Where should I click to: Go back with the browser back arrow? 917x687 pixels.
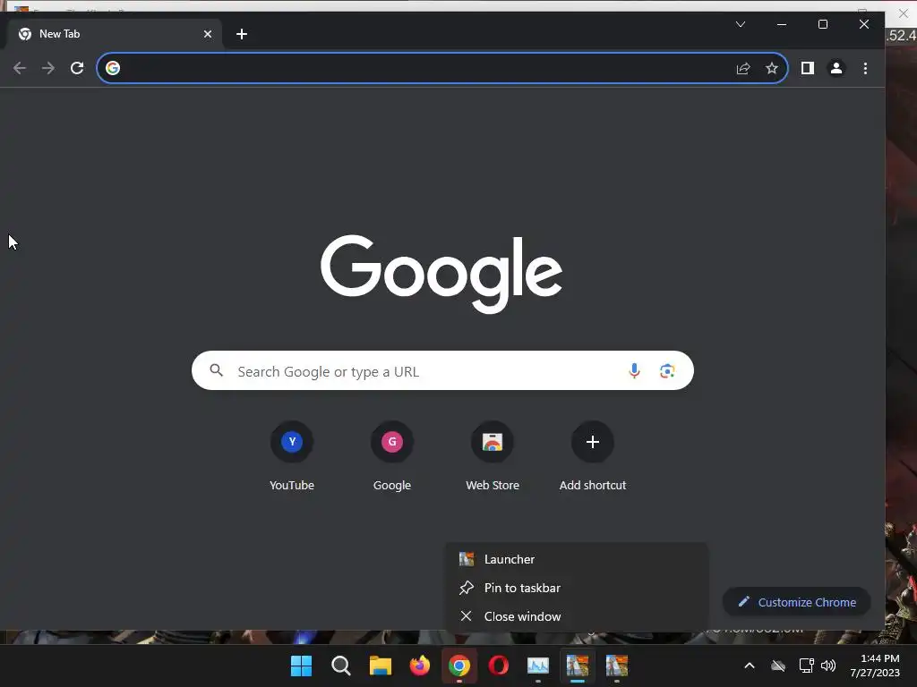pyautogui.click(x=20, y=68)
